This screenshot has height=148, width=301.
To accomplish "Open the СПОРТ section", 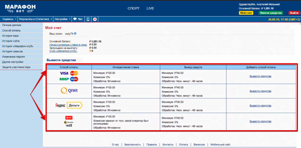I will tap(134, 8).
